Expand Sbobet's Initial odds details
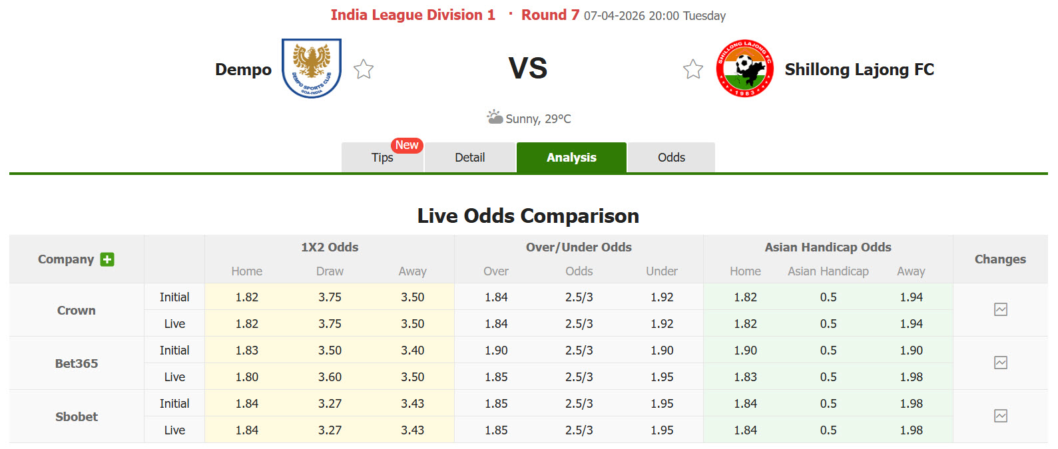1058x449 pixels. pyautogui.click(x=174, y=403)
